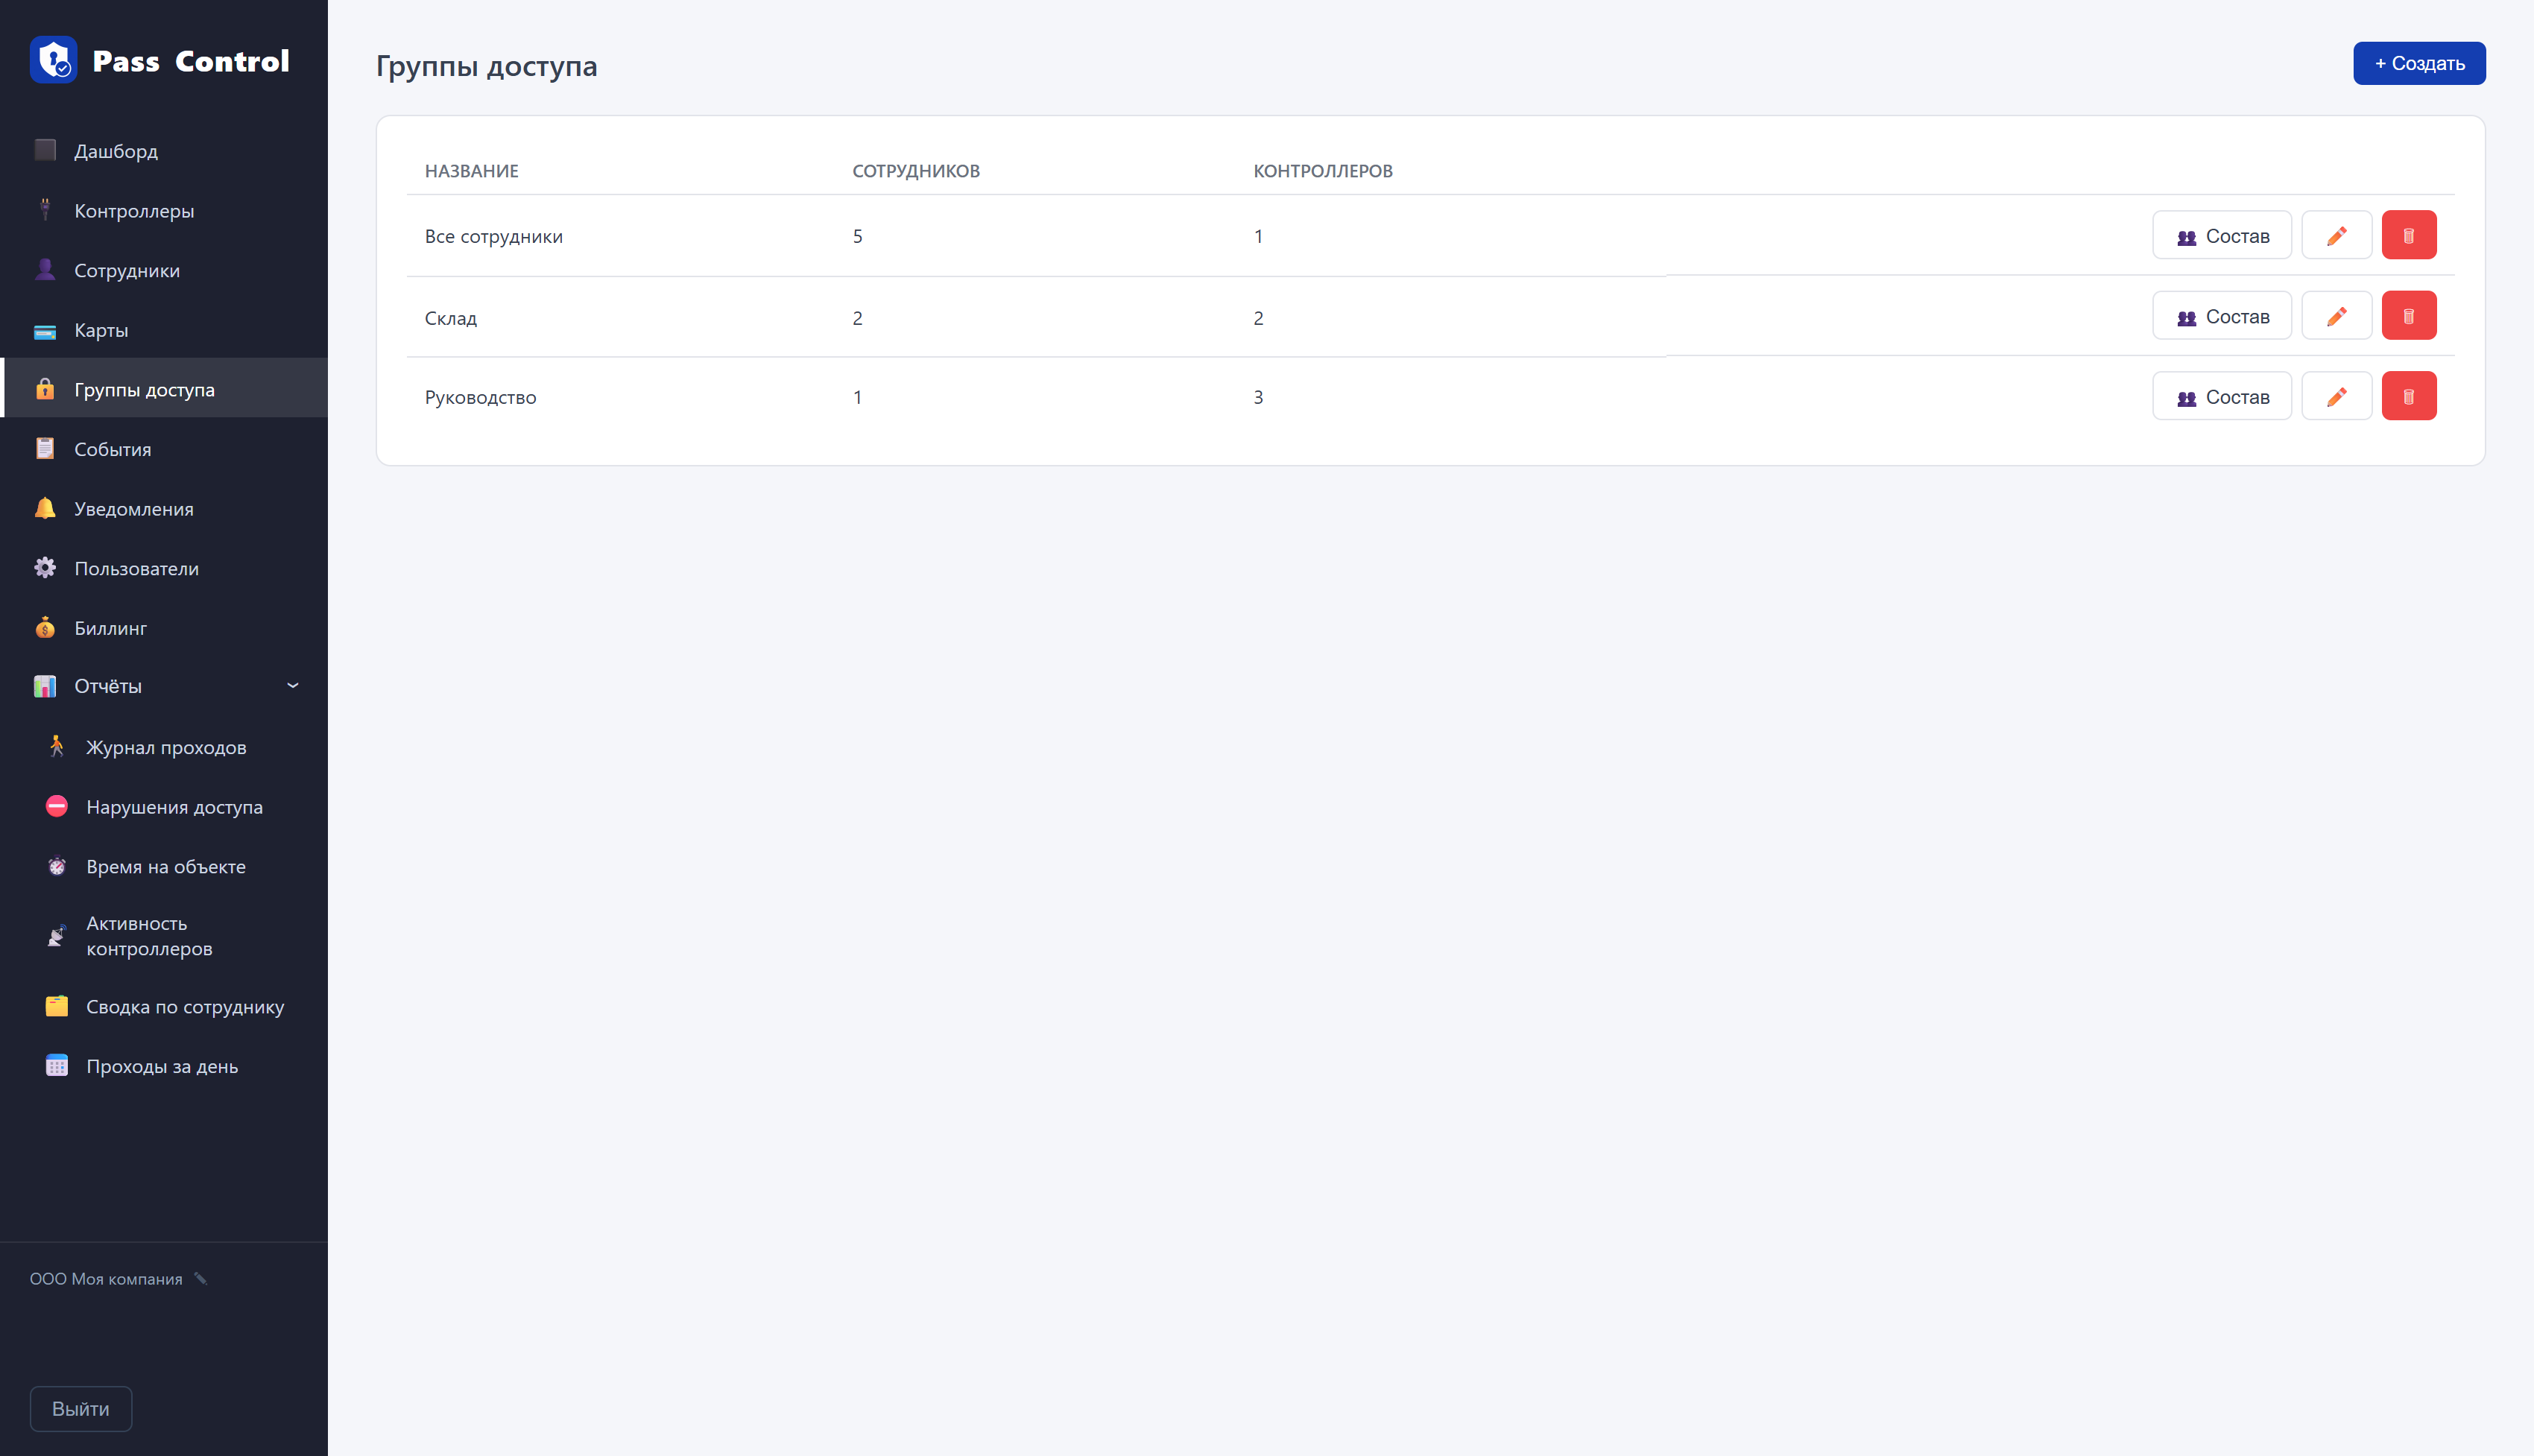Click the Склад group name

click(451, 319)
